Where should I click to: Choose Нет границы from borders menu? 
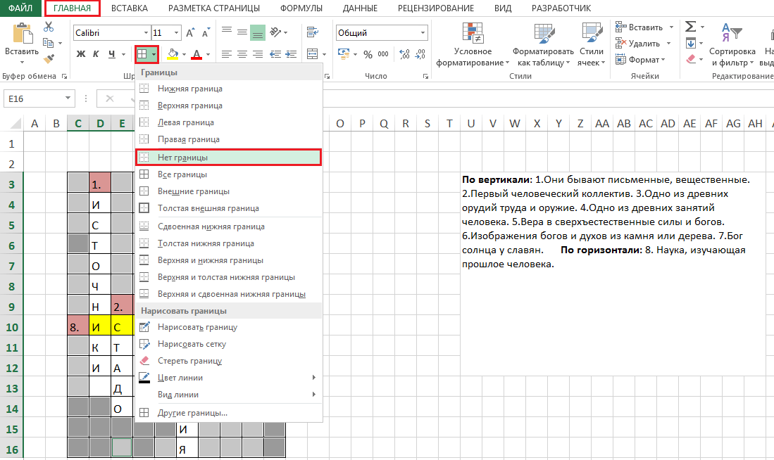[182, 158]
